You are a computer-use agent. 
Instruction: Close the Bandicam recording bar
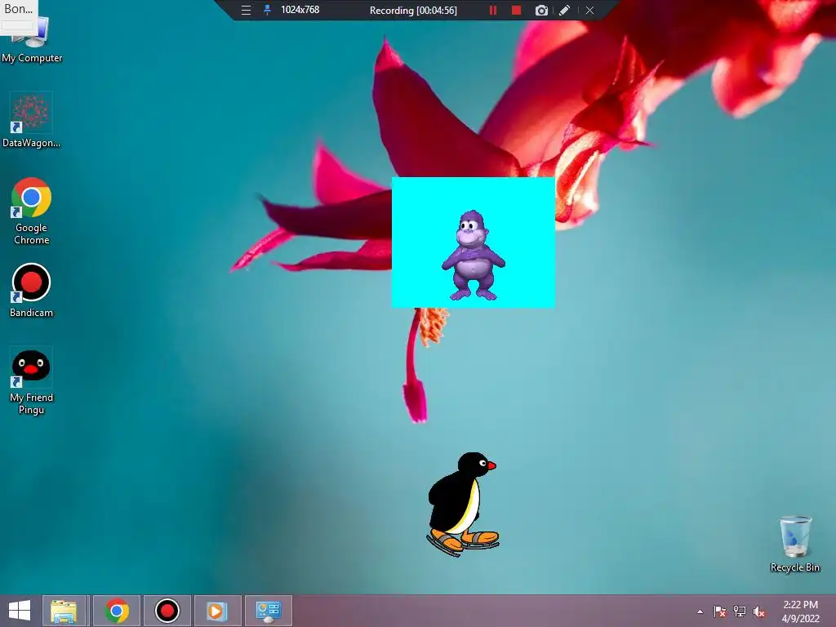(589, 10)
